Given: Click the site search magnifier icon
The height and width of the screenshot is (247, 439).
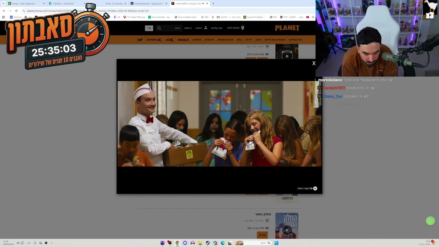Looking at the screenshot, I should pyautogui.click(x=159, y=28).
